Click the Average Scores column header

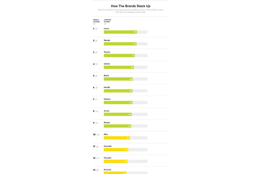pos(107,21)
